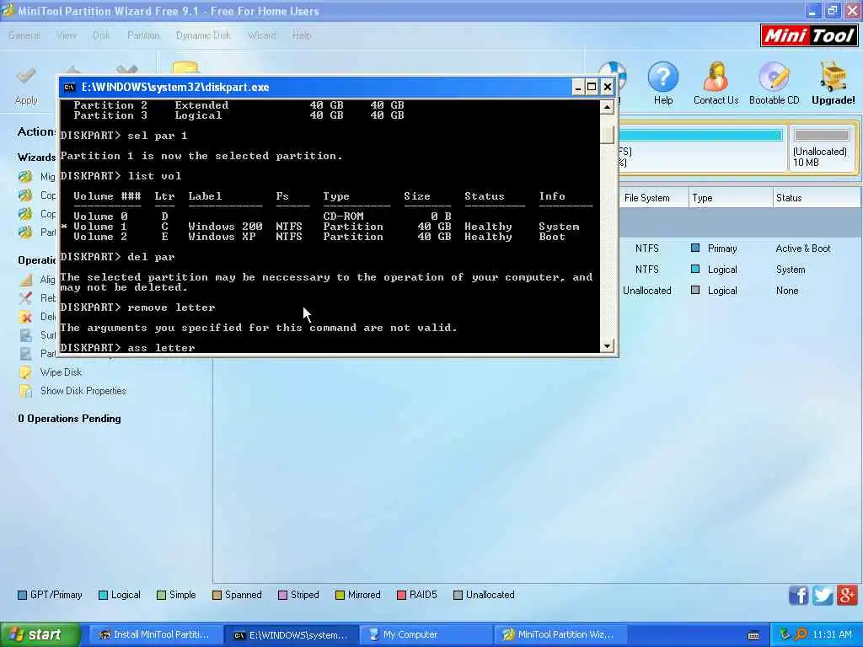Open the View menu
This screenshot has height=647, width=863.
(66, 35)
